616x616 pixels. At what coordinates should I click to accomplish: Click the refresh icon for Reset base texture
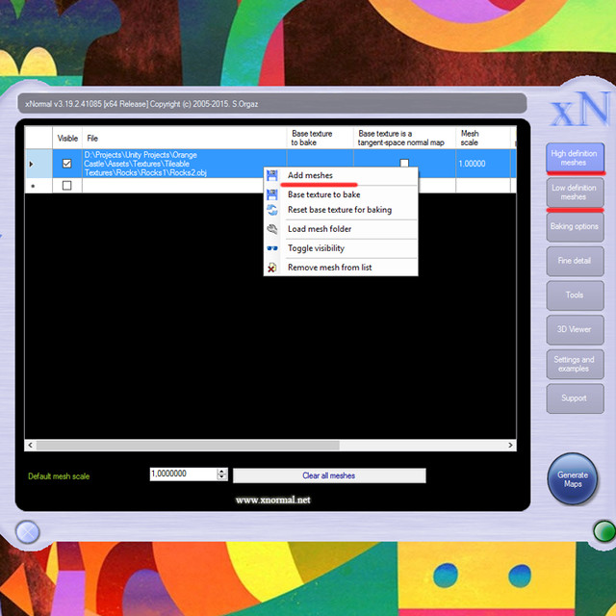pyautogui.click(x=271, y=210)
